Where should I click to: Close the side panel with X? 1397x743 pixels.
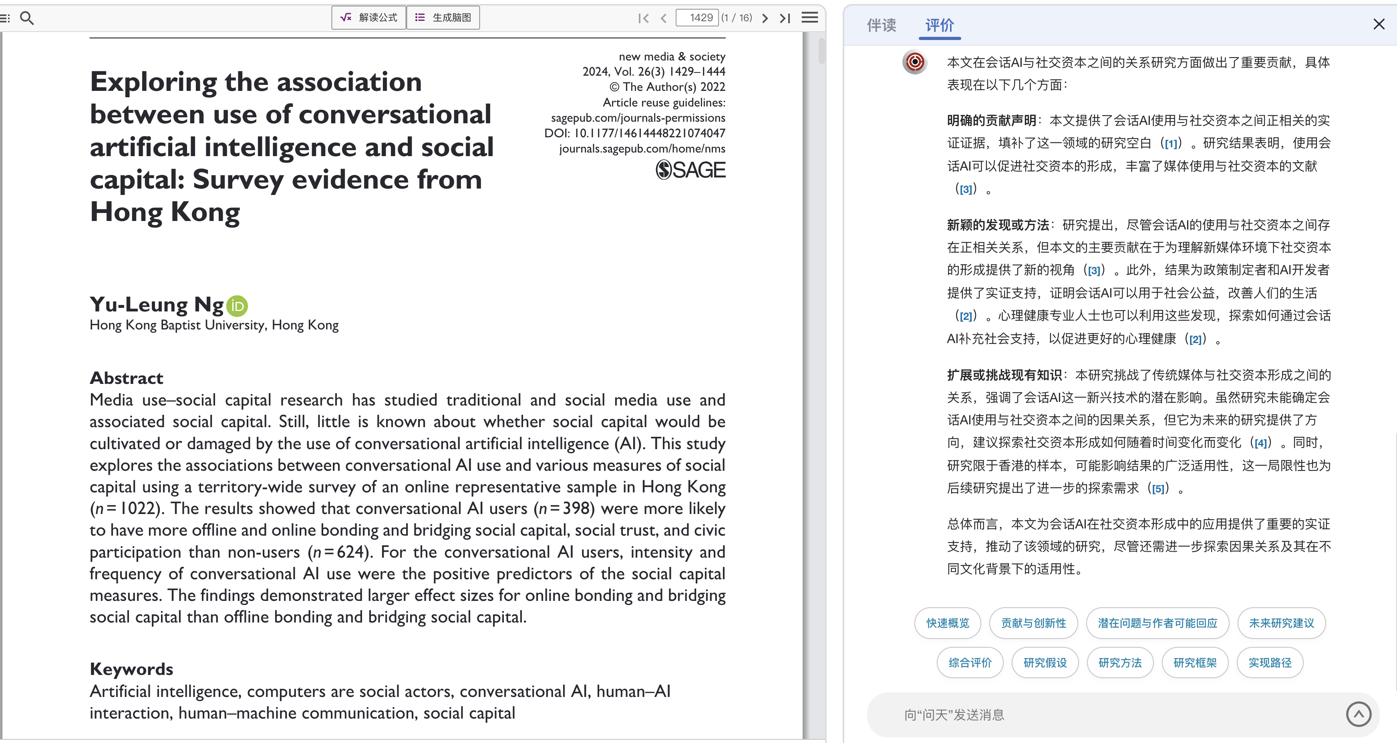tap(1379, 24)
